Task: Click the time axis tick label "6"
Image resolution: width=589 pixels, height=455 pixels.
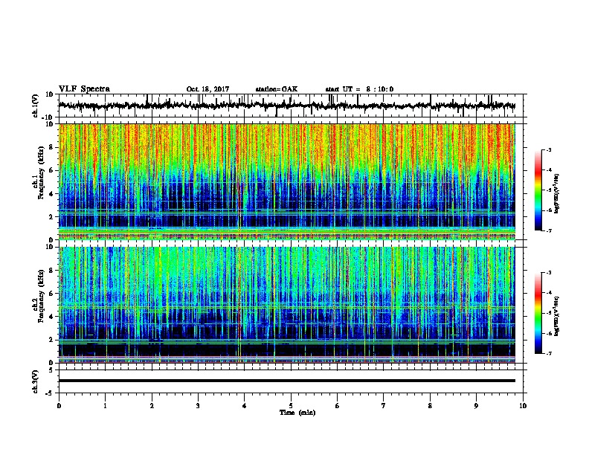Action: (x=338, y=406)
